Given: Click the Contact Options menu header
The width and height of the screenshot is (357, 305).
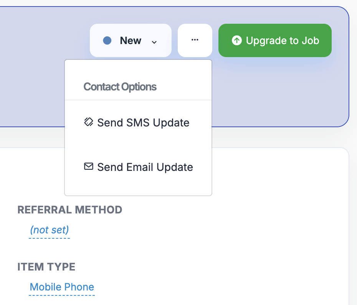Looking at the screenshot, I should coord(120,87).
